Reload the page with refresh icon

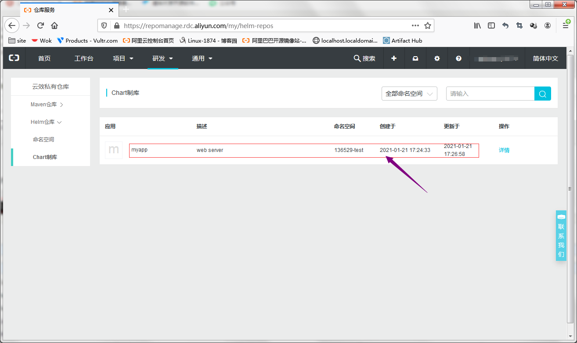point(40,25)
